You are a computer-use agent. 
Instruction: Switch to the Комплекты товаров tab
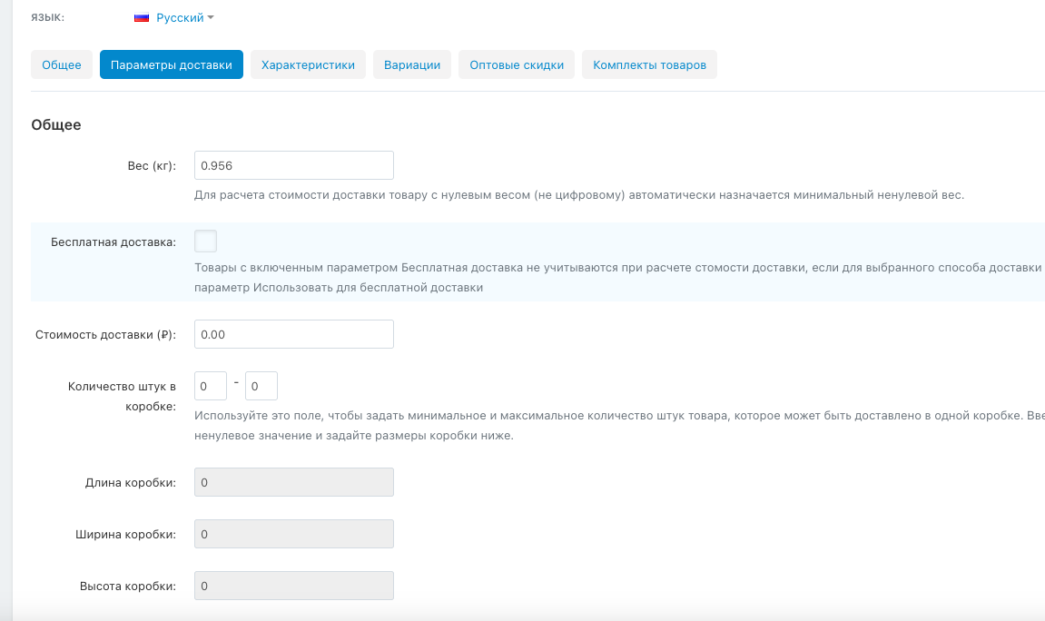649,64
